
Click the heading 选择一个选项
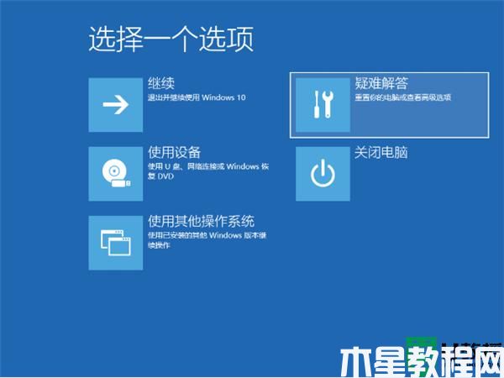pos(171,39)
